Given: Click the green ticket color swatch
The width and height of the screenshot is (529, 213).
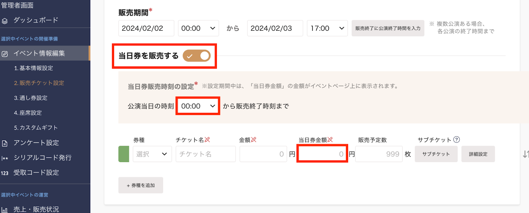Looking at the screenshot, I should coord(124,154).
